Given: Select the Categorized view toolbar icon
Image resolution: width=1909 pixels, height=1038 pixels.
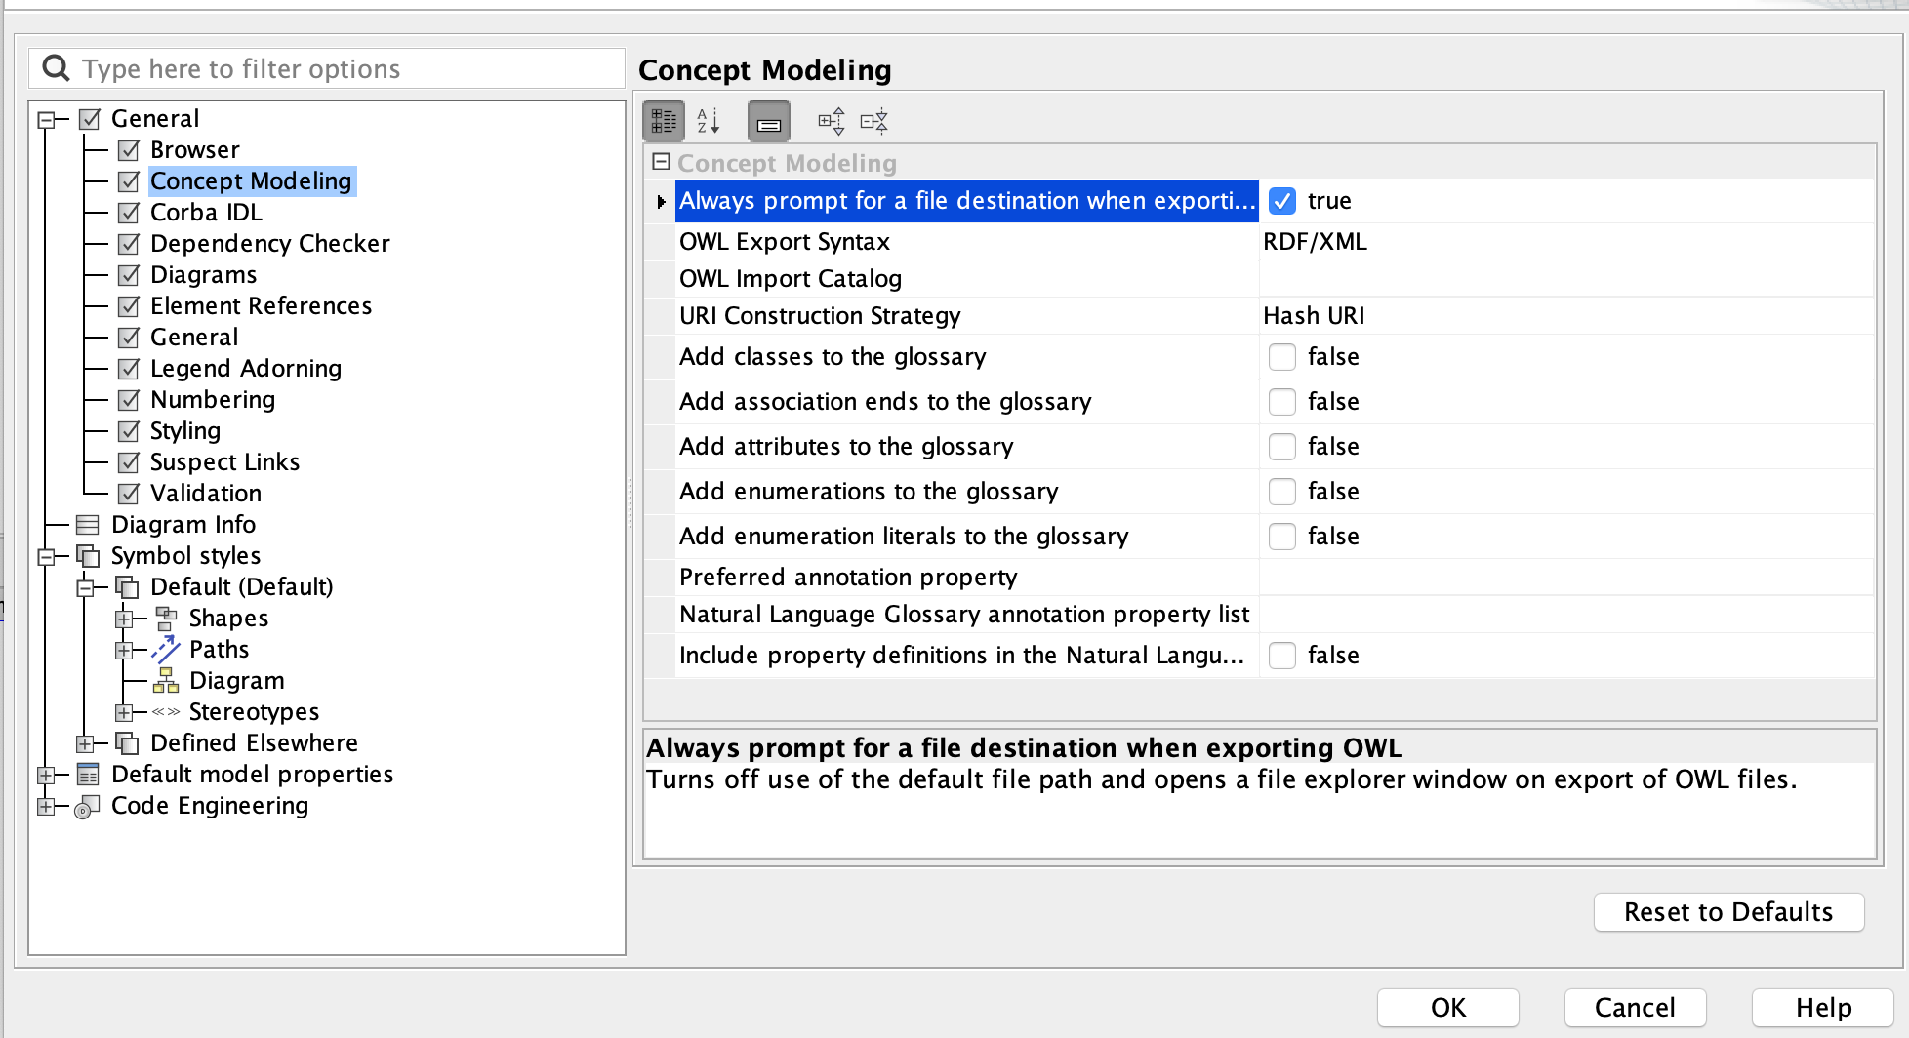Looking at the screenshot, I should (x=664, y=121).
